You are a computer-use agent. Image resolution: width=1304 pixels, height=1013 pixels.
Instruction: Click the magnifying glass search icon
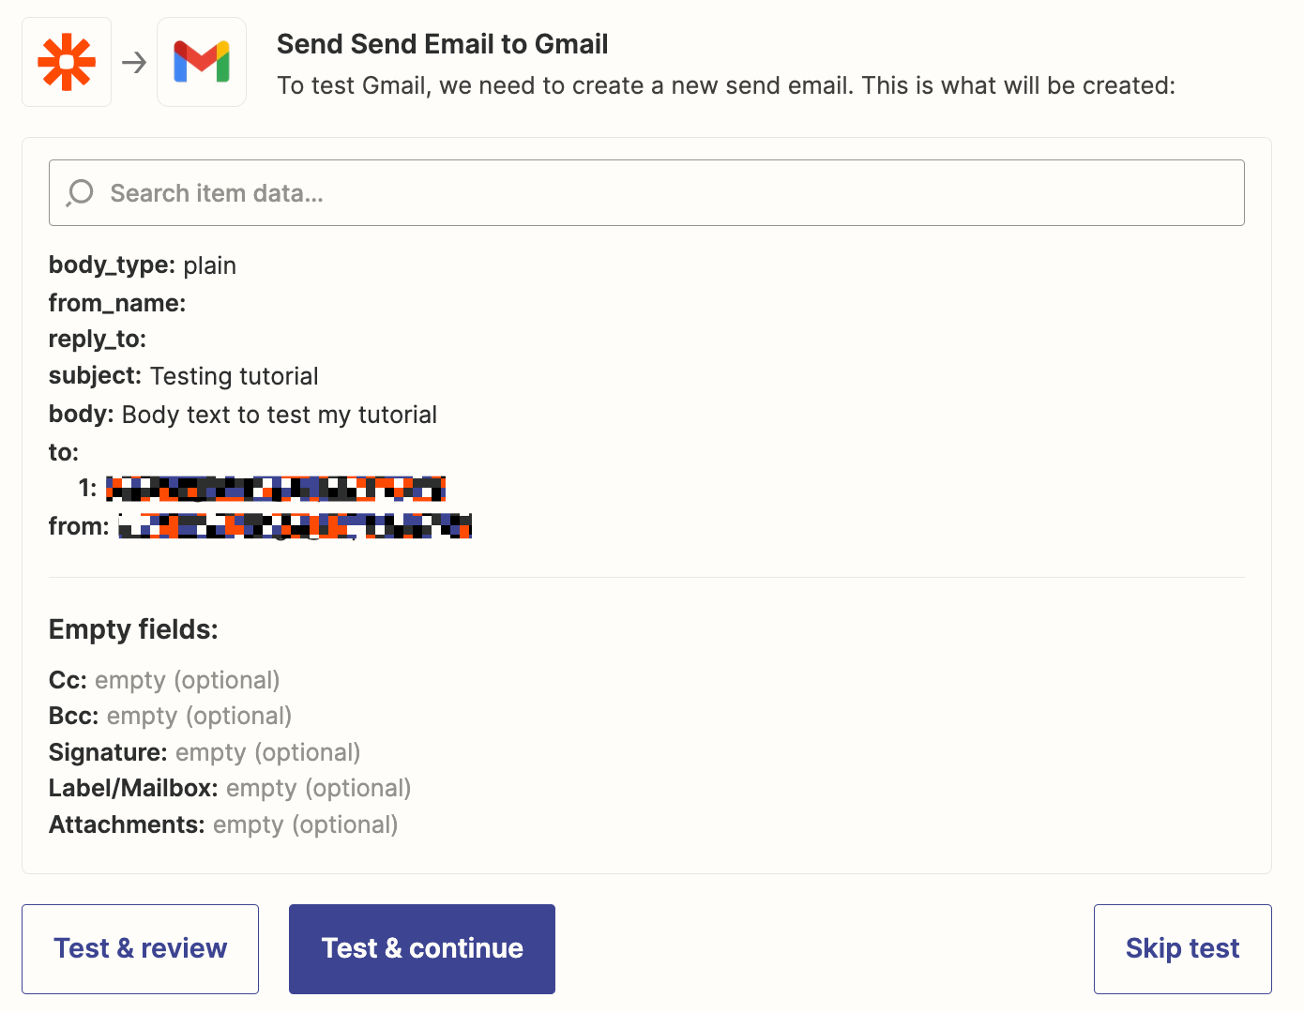click(x=81, y=192)
